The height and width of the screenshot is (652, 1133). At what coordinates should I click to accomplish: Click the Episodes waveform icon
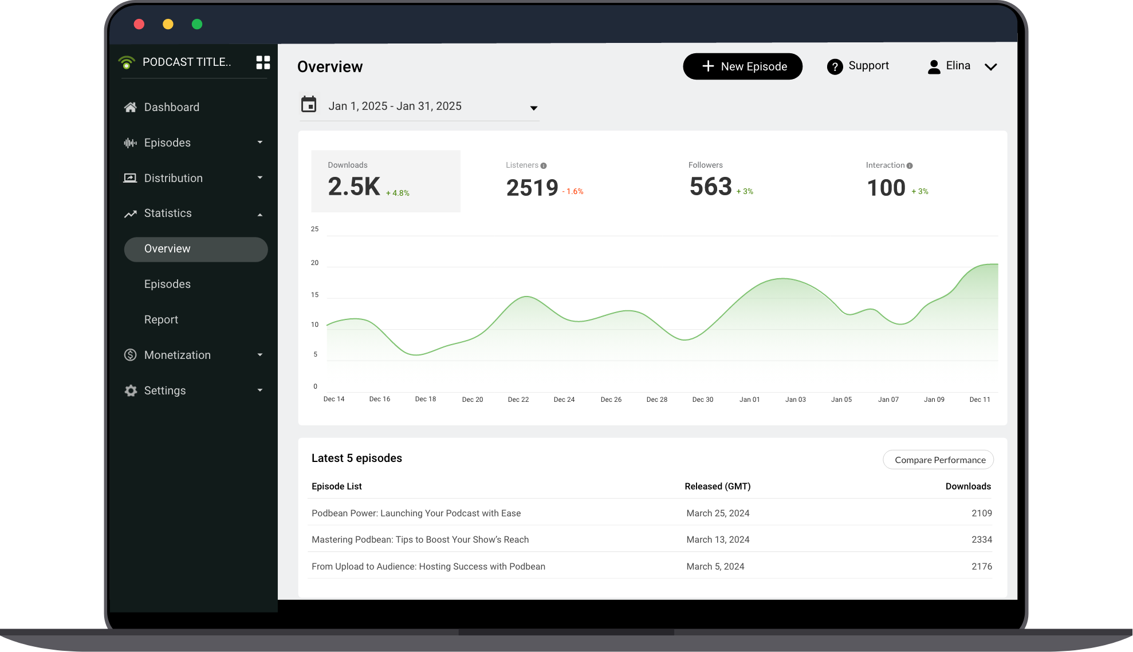[131, 143]
